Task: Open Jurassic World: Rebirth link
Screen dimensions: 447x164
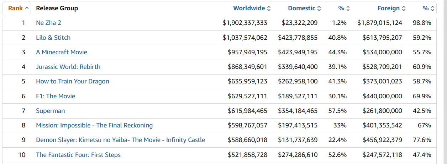Action: [x=68, y=67]
